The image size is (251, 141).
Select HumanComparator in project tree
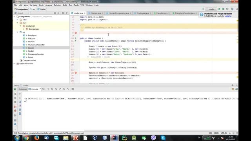coord(36,45)
